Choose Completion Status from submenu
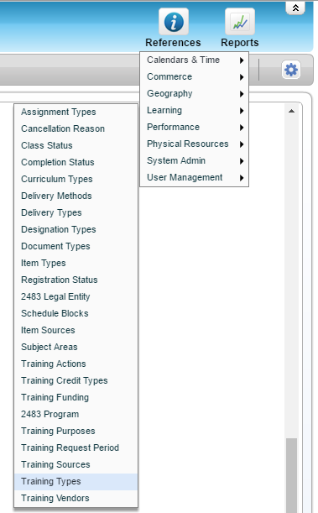This screenshot has height=513, width=318. (x=76, y=163)
